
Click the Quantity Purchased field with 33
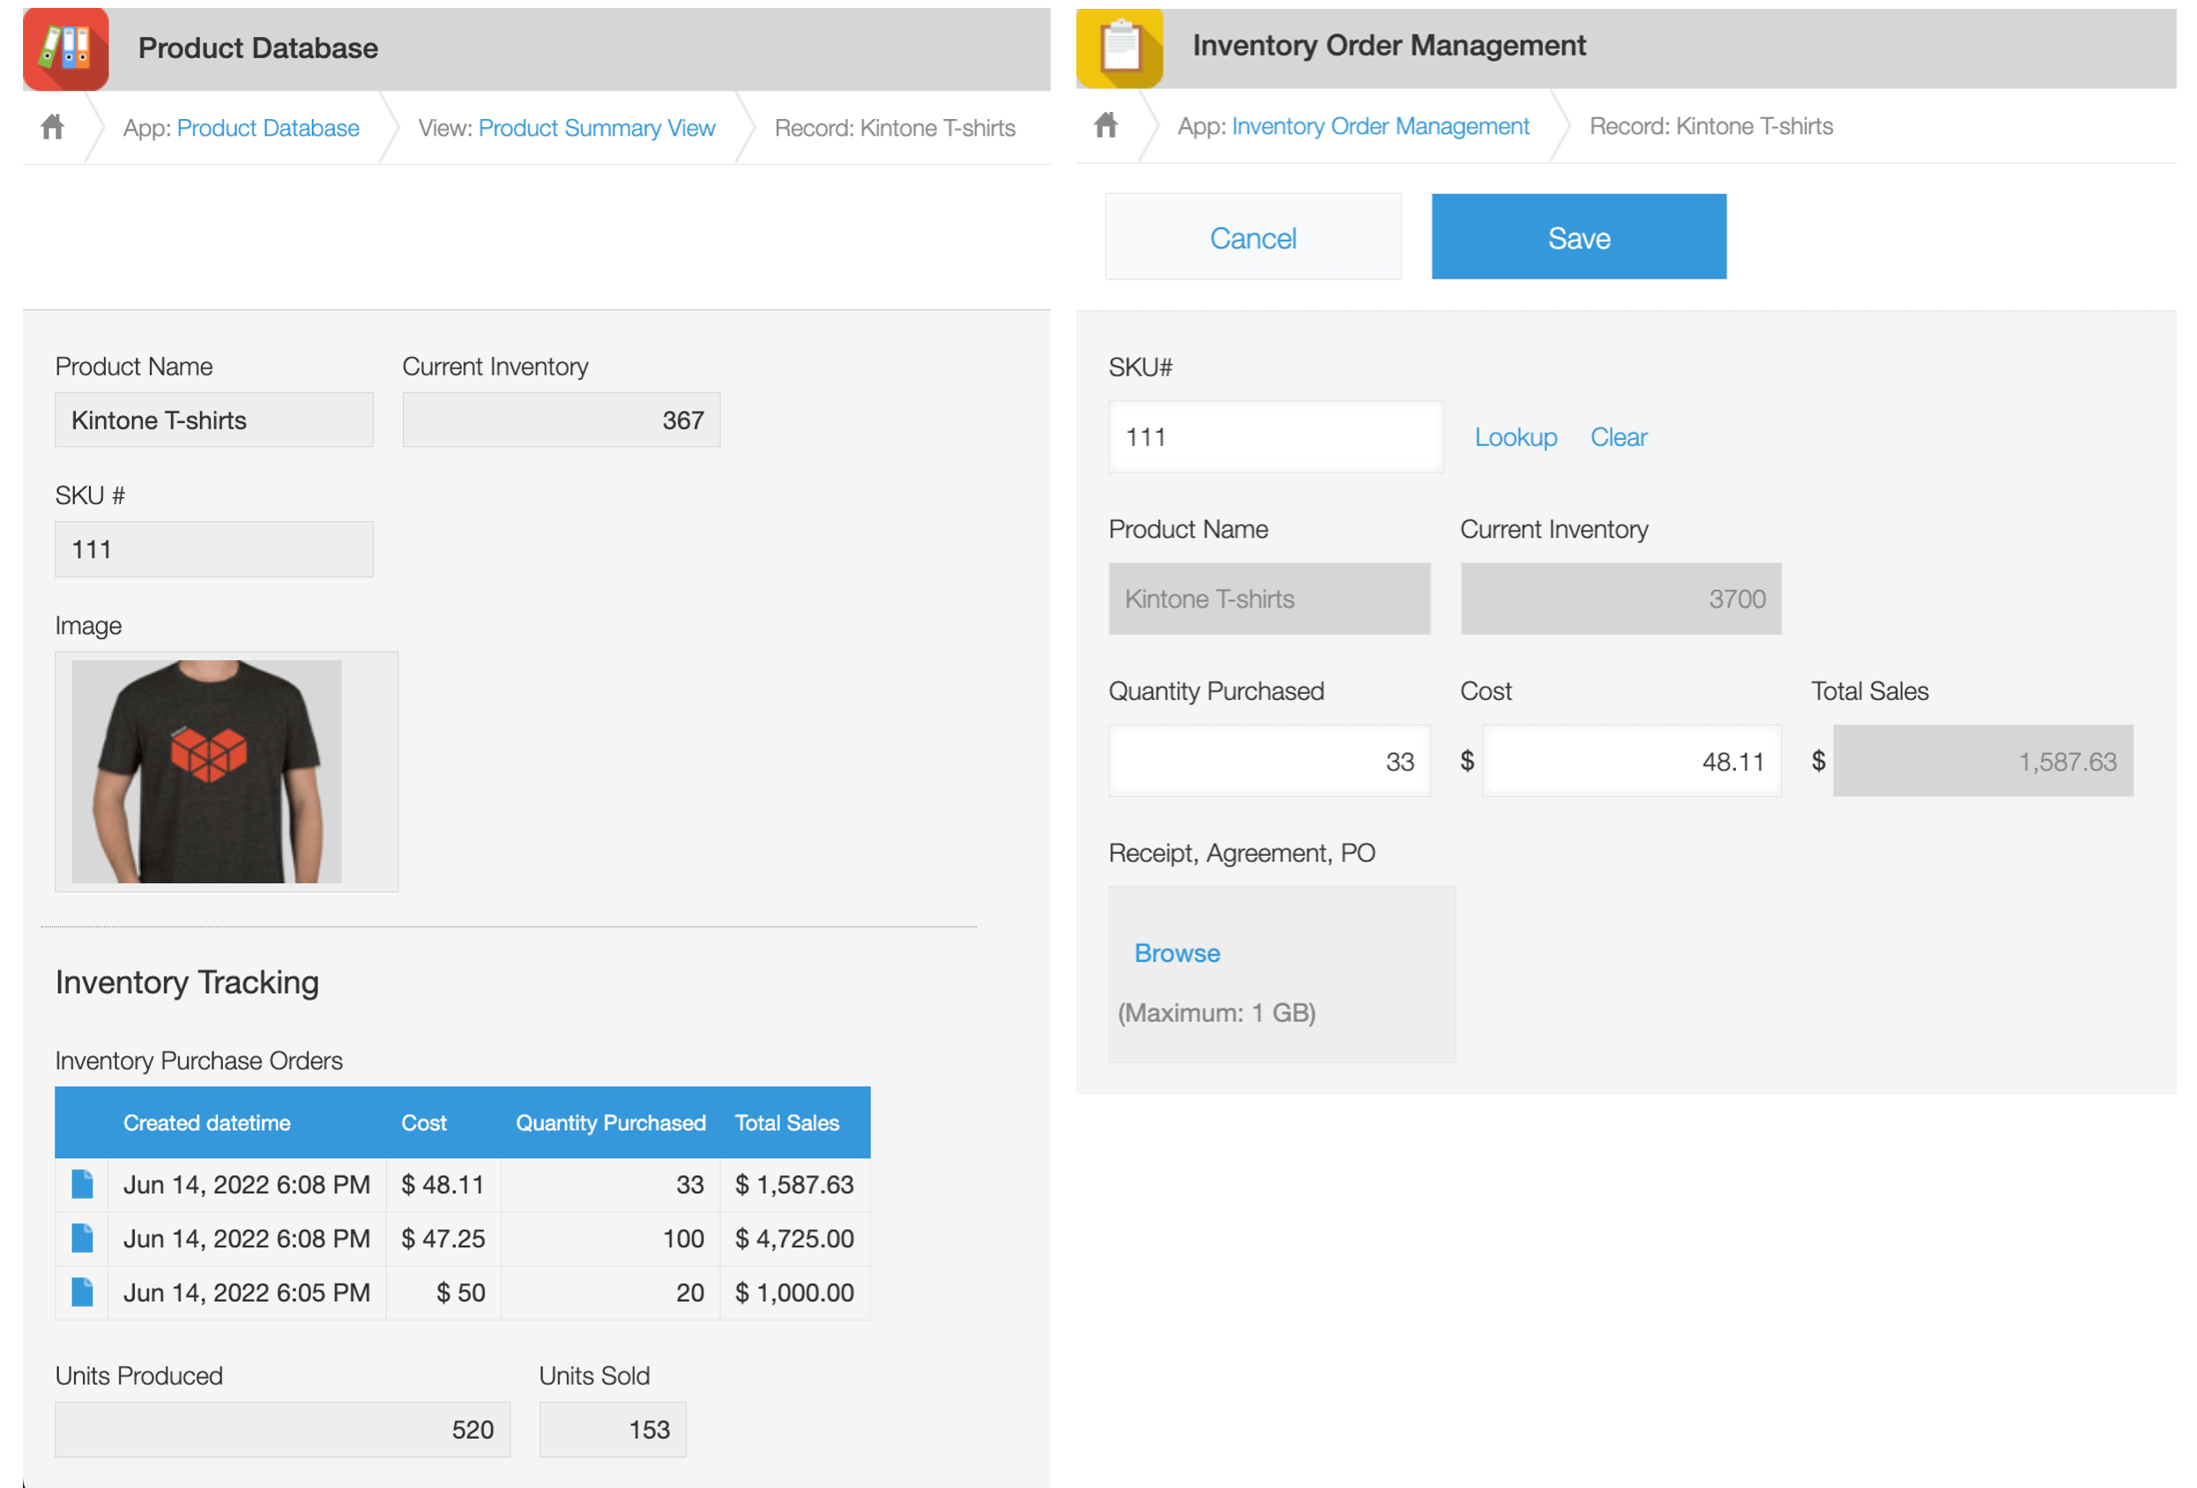(x=1269, y=761)
